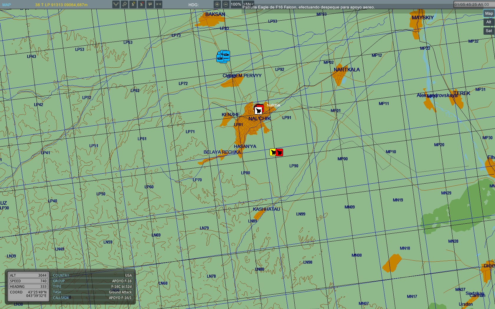Click the HDG heading readout
Viewport: 495px width, 309px height.
pyautogui.click(x=194, y=5)
